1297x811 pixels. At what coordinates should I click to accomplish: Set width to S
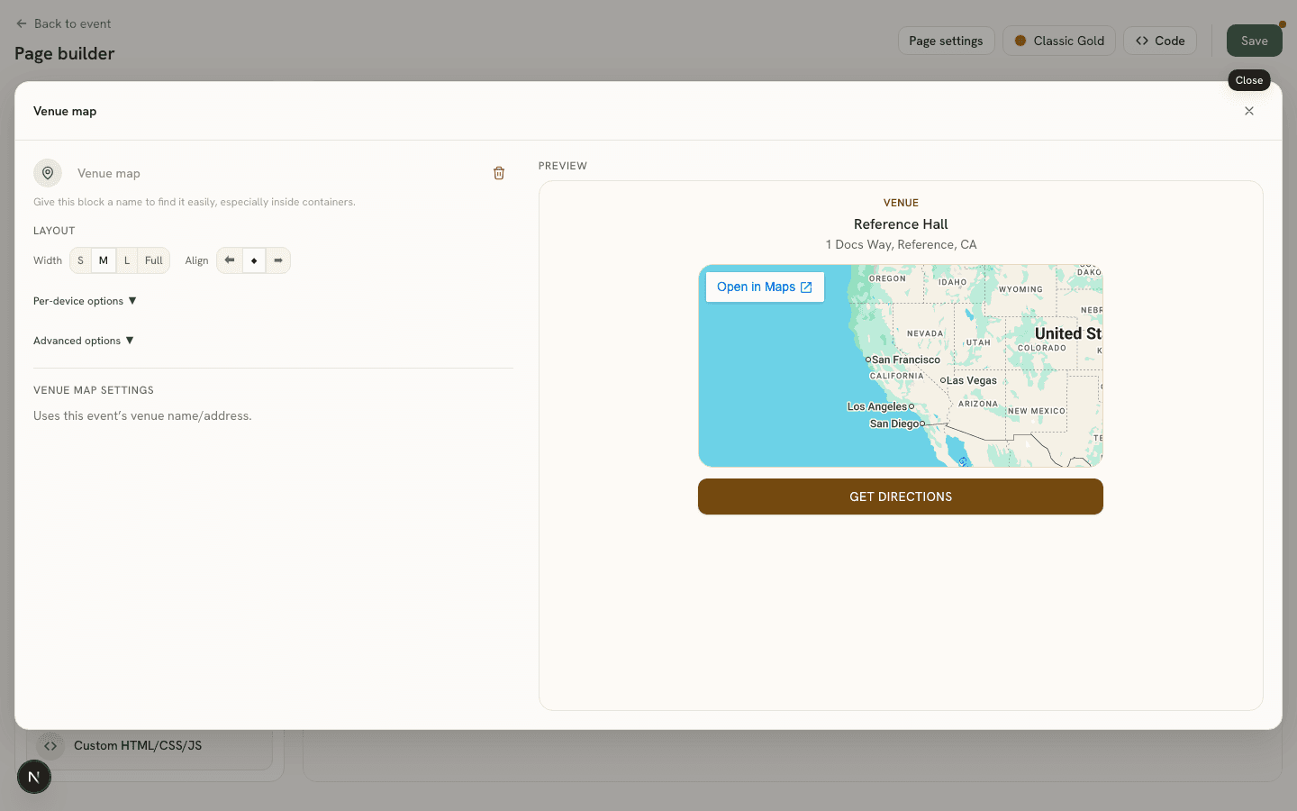(80, 260)
